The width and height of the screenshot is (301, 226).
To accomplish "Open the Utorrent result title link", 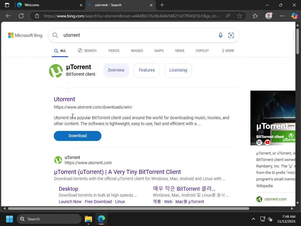I will [x=64, y=99].
